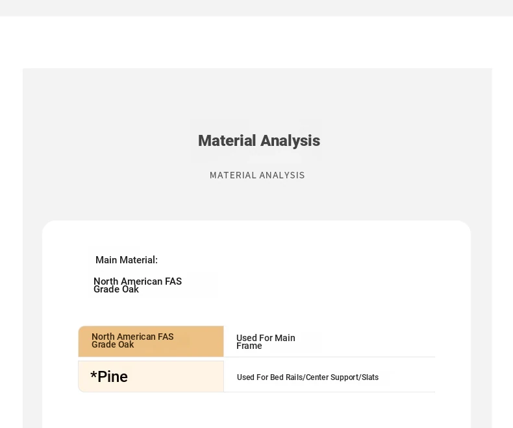Viewport: 513px width, 428px height.
Task: Click the gray strip at the page top
Action: point(256,8)
